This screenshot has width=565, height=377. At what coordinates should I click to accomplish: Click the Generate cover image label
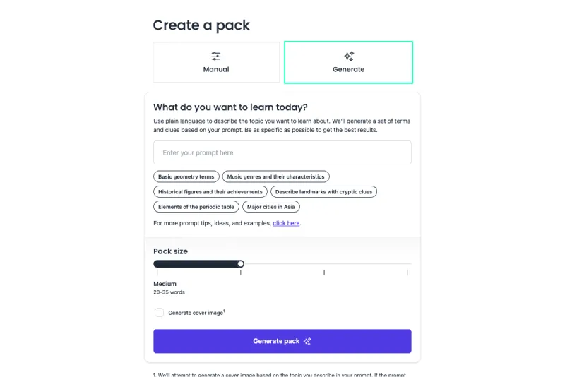196,313
